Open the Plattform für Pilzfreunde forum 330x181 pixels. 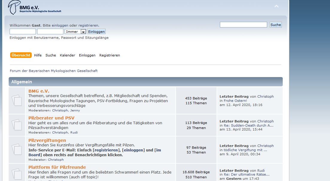[57, 167]
